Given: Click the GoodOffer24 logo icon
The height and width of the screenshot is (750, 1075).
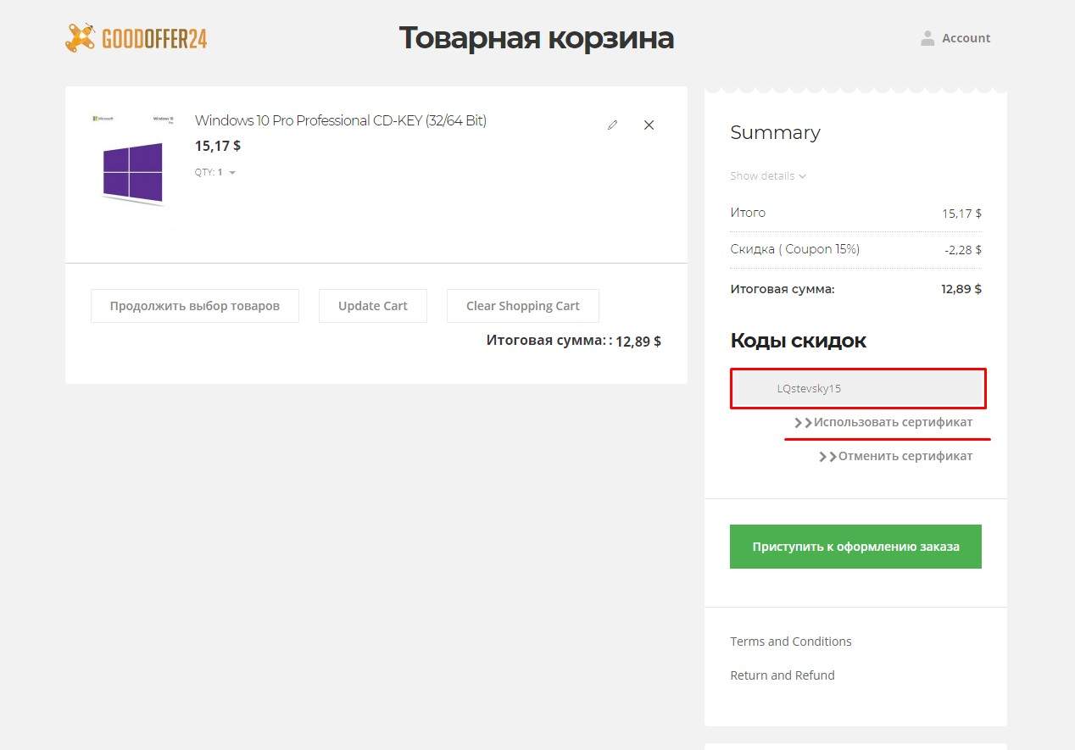Looking at the screenshot, I should tap(81, 38).
